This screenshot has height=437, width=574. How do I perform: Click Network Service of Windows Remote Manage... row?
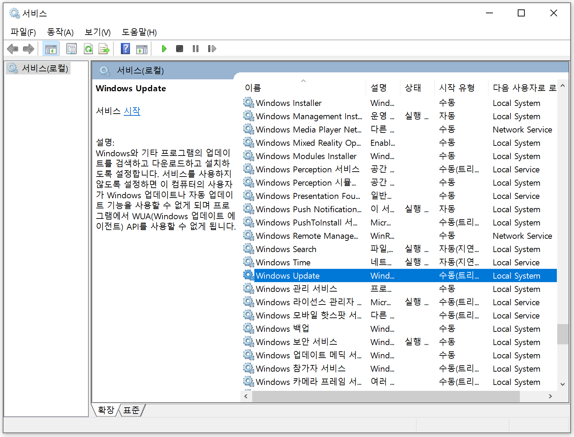(x=522, y=236)
